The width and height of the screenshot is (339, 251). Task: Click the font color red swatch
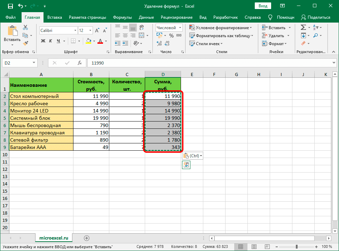tap(100, 41)
